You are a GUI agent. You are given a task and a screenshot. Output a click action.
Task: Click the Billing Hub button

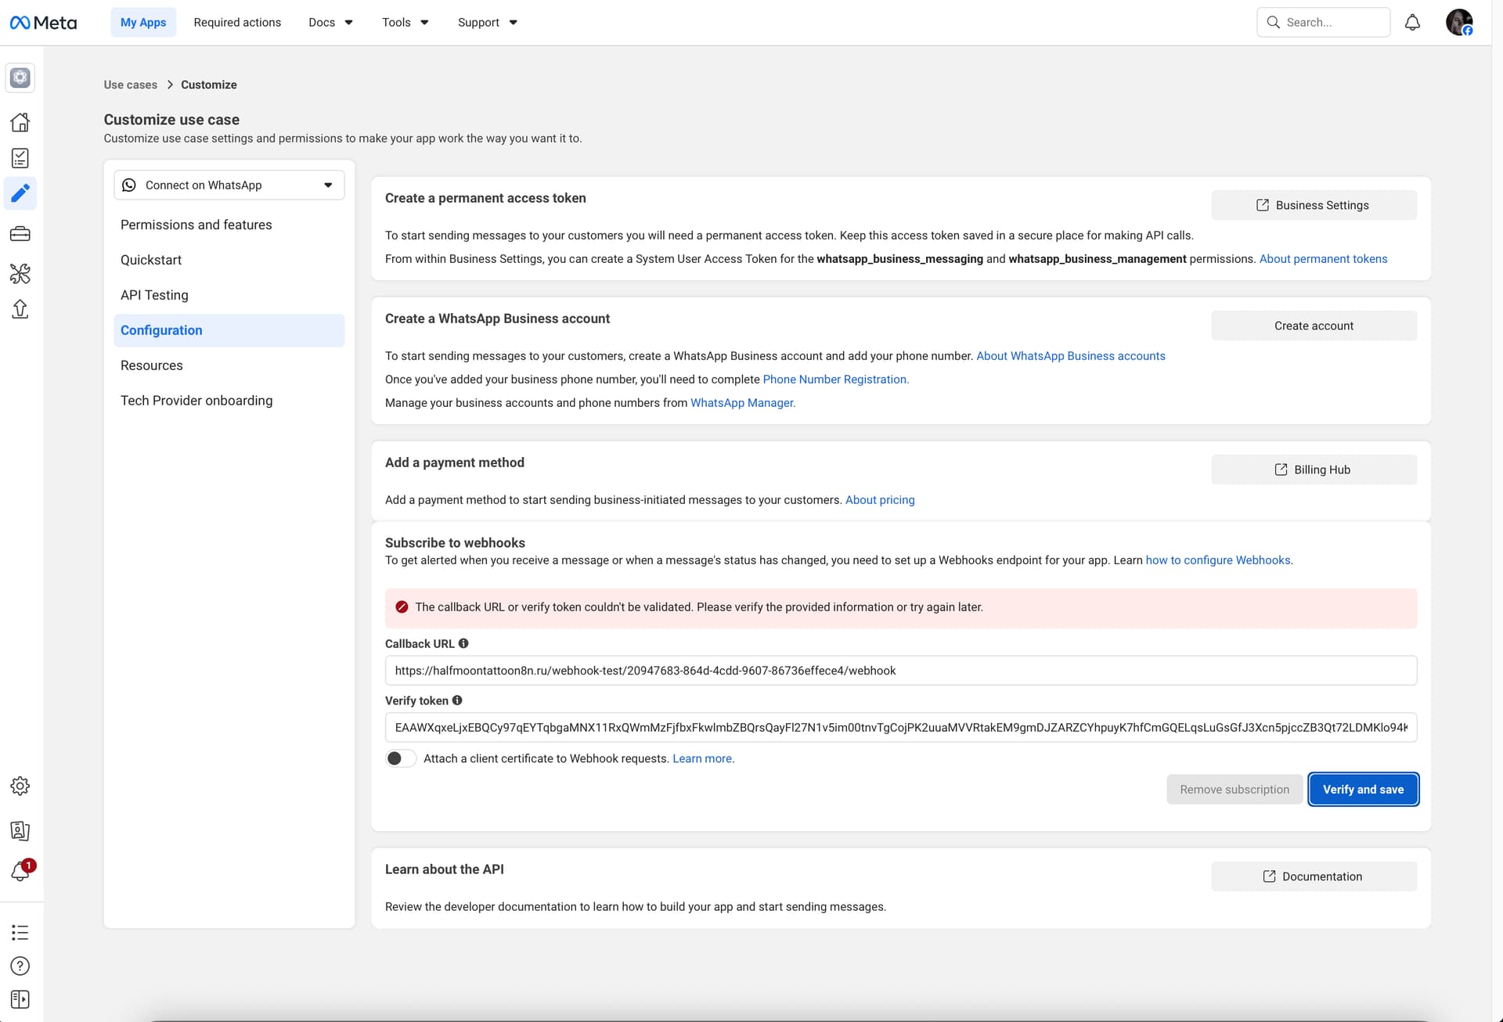[1314, 470]
